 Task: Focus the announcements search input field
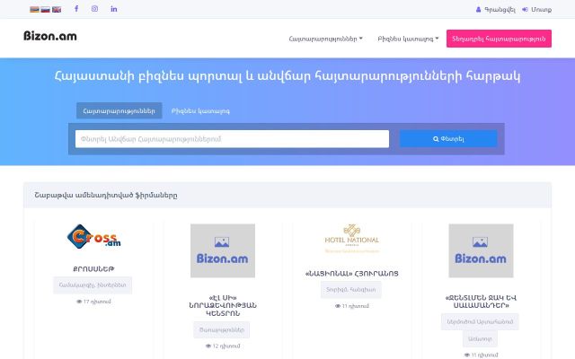232,139
